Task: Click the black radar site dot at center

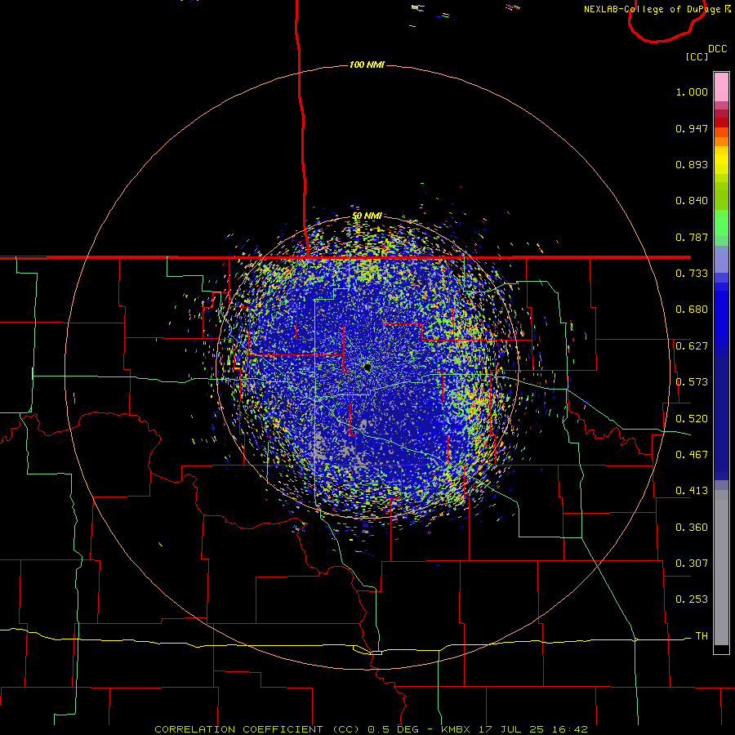Action: (x=367, y=367)
